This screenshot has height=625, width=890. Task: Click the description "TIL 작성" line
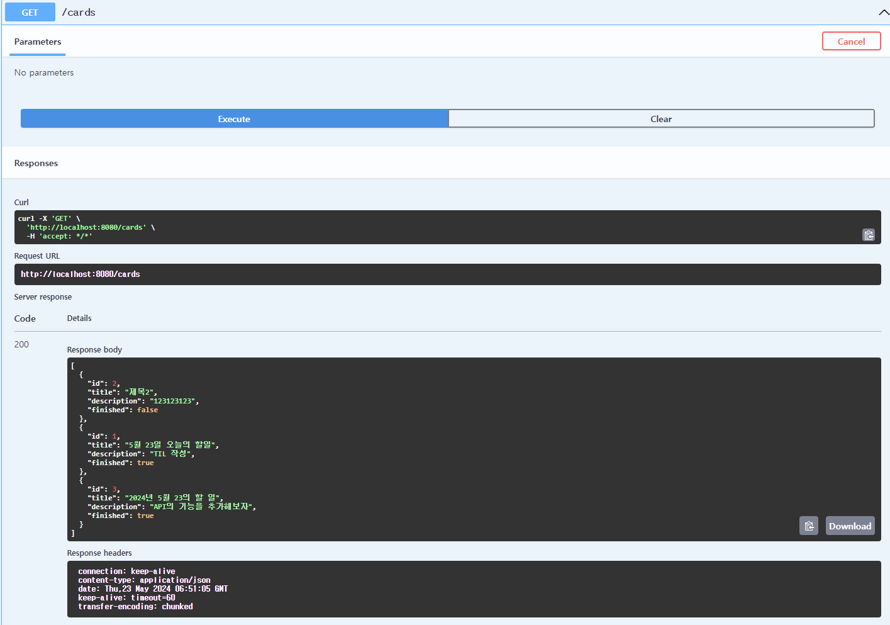[x=141, y=454]
